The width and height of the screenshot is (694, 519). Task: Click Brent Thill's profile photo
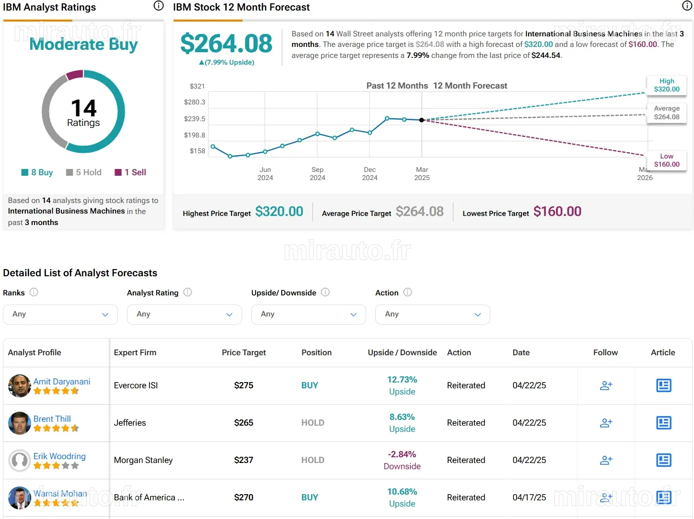click(x=20, y=423)
